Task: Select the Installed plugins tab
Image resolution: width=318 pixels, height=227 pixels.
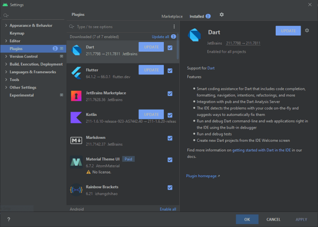Action: click(197, 17)
